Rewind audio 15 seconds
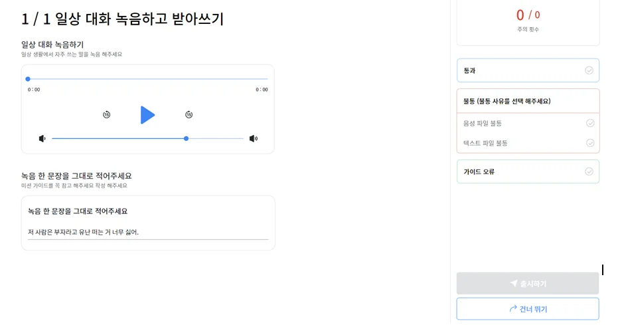The height and width of the screenshot is (325, 622). pos(106,115)
